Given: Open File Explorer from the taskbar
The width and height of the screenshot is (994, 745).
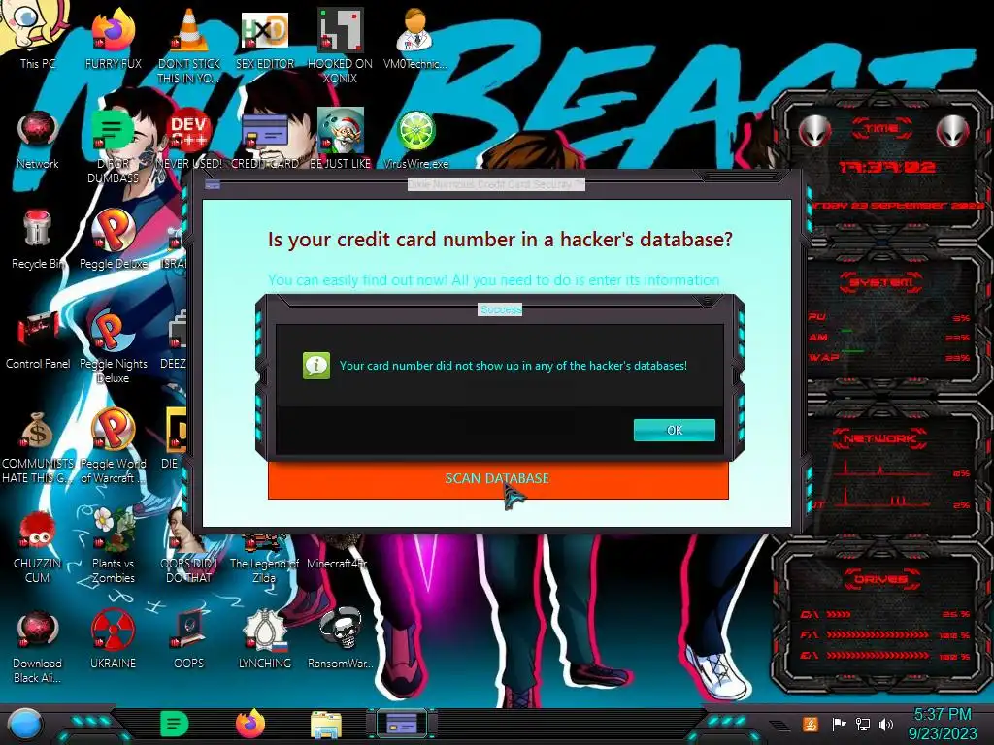Looking at the screenshot, I should 326,725.
